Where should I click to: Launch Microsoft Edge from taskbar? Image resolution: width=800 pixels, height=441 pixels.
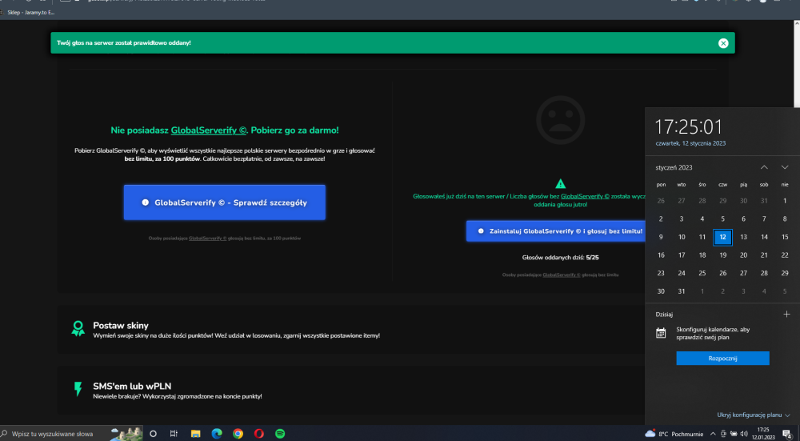pyautogui.click(x=217, y=434)
